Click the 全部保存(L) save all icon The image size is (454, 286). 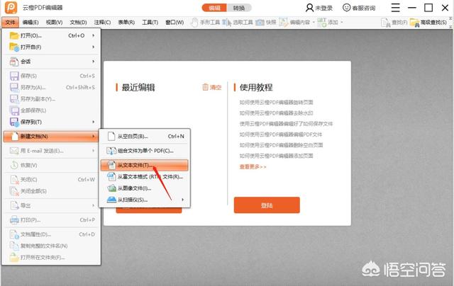pos(14,110)
